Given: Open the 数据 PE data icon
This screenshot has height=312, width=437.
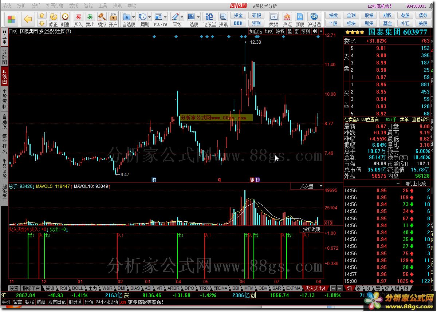Looking at the screenshot, I should [x=274, y=17].
